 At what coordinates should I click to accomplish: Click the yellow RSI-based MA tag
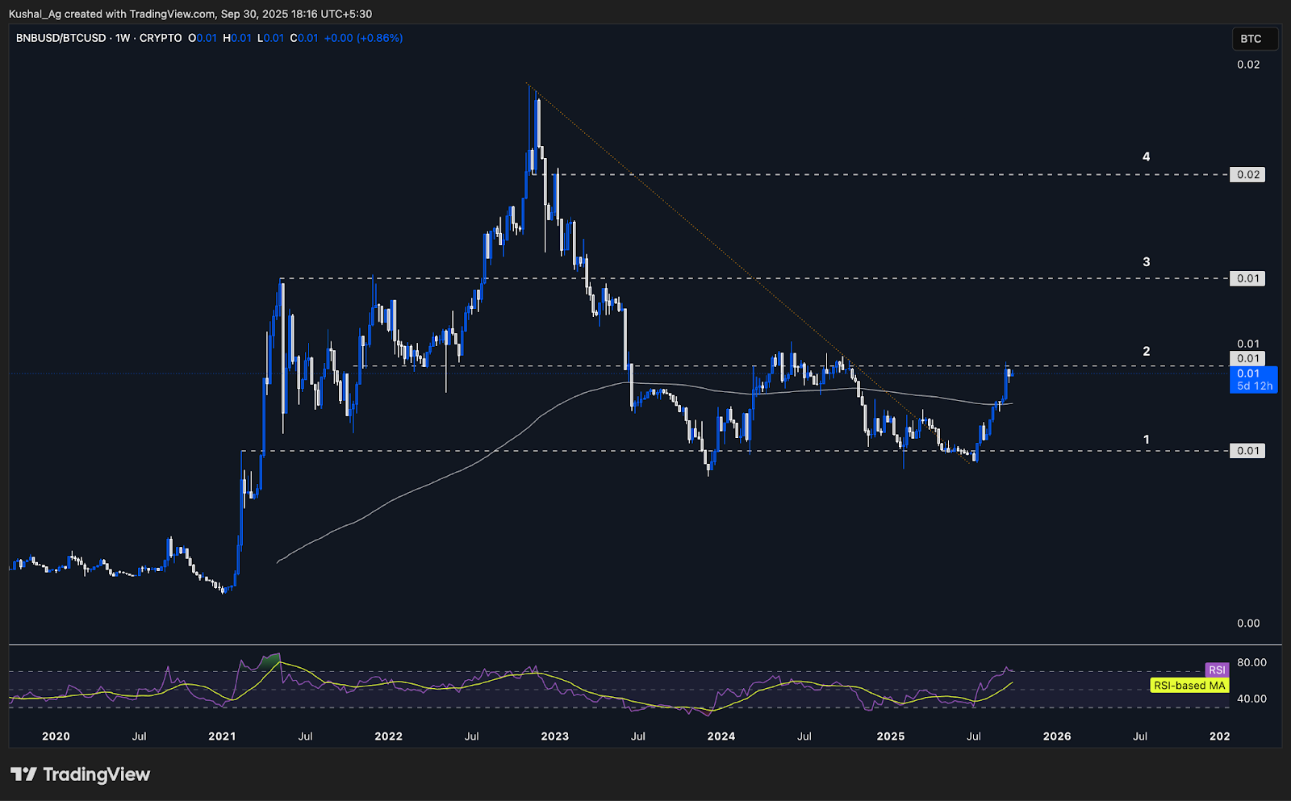(x=1189, y=686)
